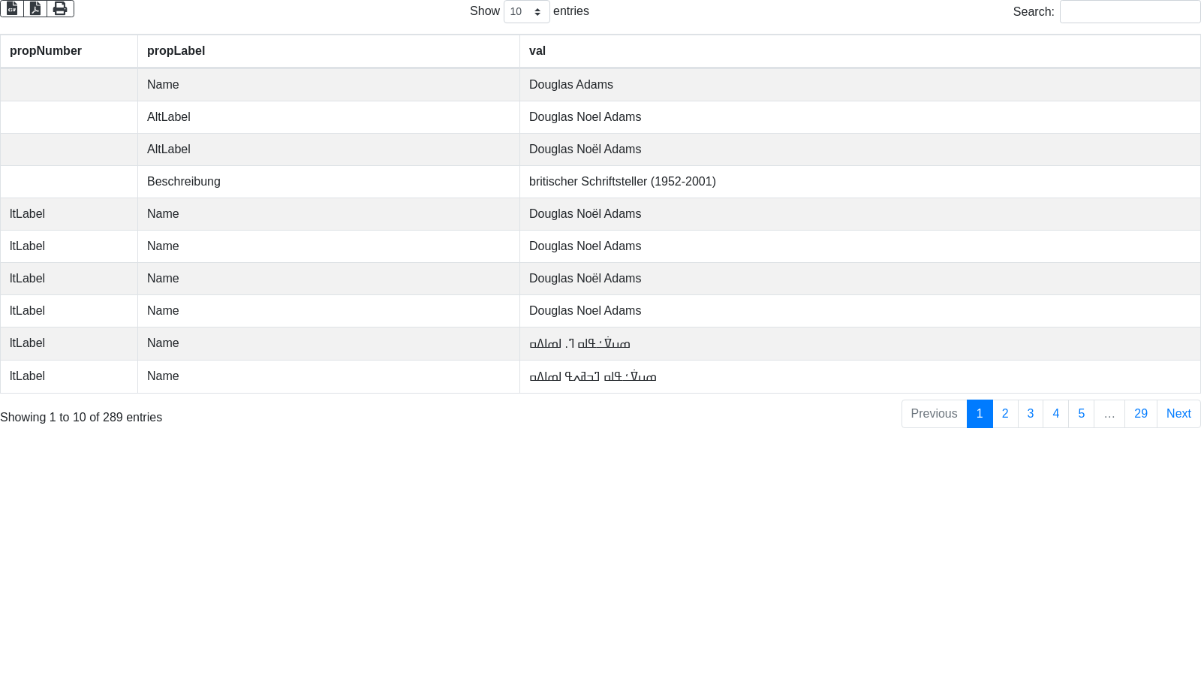The width and height of the screenshot is (1201, 676).
Task: Go to pagination page 5
Action: pyautogui.click(x=1082, y=414)
